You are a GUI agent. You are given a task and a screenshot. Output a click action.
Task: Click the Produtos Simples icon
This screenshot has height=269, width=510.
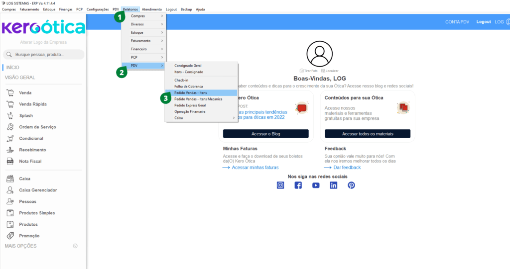(10, 213)
